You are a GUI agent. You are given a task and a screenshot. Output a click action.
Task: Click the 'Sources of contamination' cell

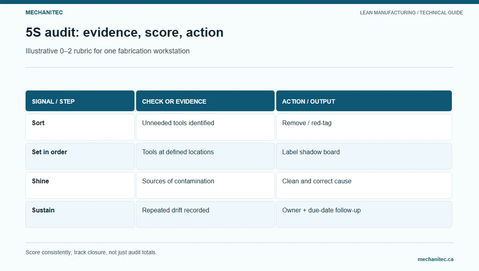tap(205, 185)
